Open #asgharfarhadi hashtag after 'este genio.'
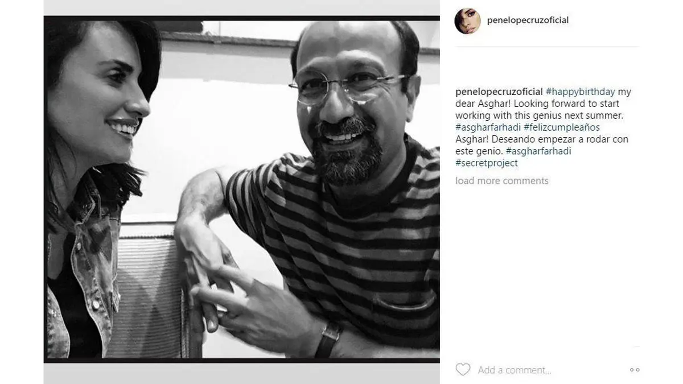Image resolution: width=683 pixels, height=384 pixels. (538, 151)
